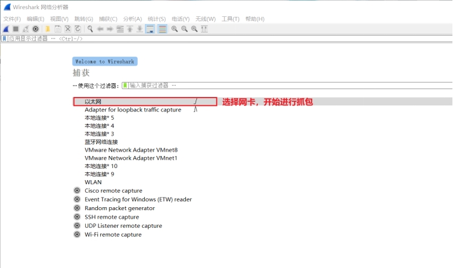This screenshot has width=453, height=268.
Task: Select interface 本地连接* 5
Action: (x=99, y=118)
